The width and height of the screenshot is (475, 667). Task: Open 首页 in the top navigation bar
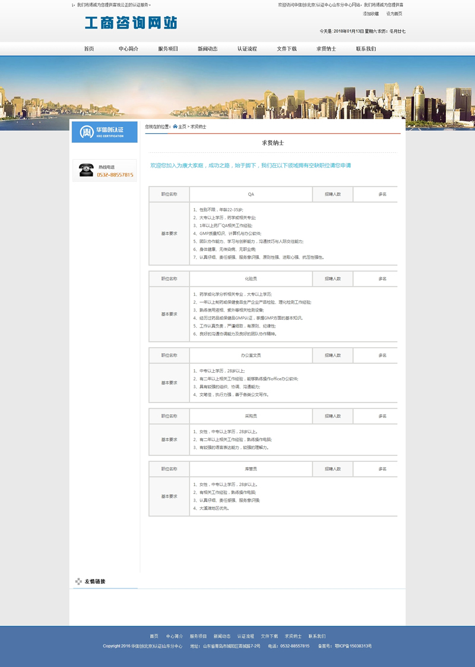click(89, 49)
